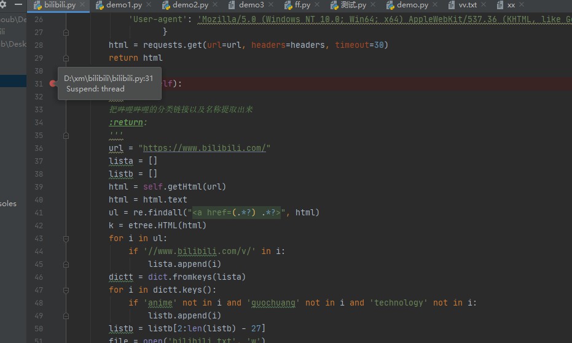Close the demo2.py tab
Viewport: 572px width, 343px height.
(215, 4)
